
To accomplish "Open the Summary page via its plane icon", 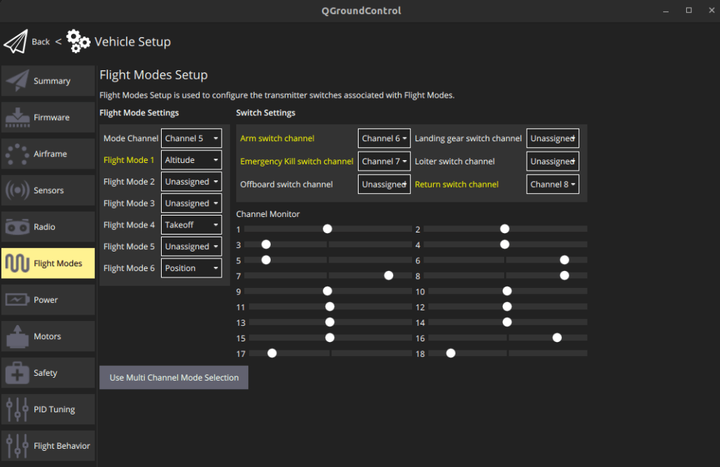I will pyautogui.click(x=18, y=81).
